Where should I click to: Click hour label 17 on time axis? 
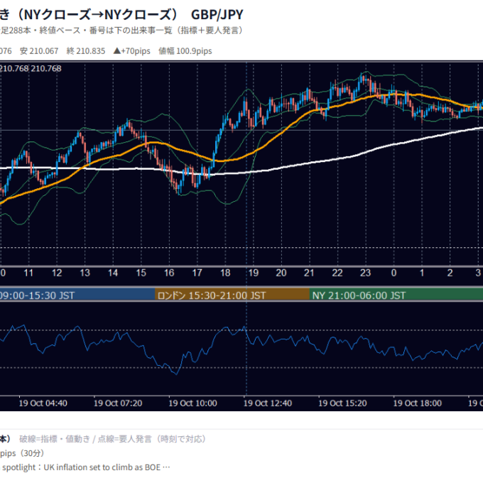(x=197, y=273)
